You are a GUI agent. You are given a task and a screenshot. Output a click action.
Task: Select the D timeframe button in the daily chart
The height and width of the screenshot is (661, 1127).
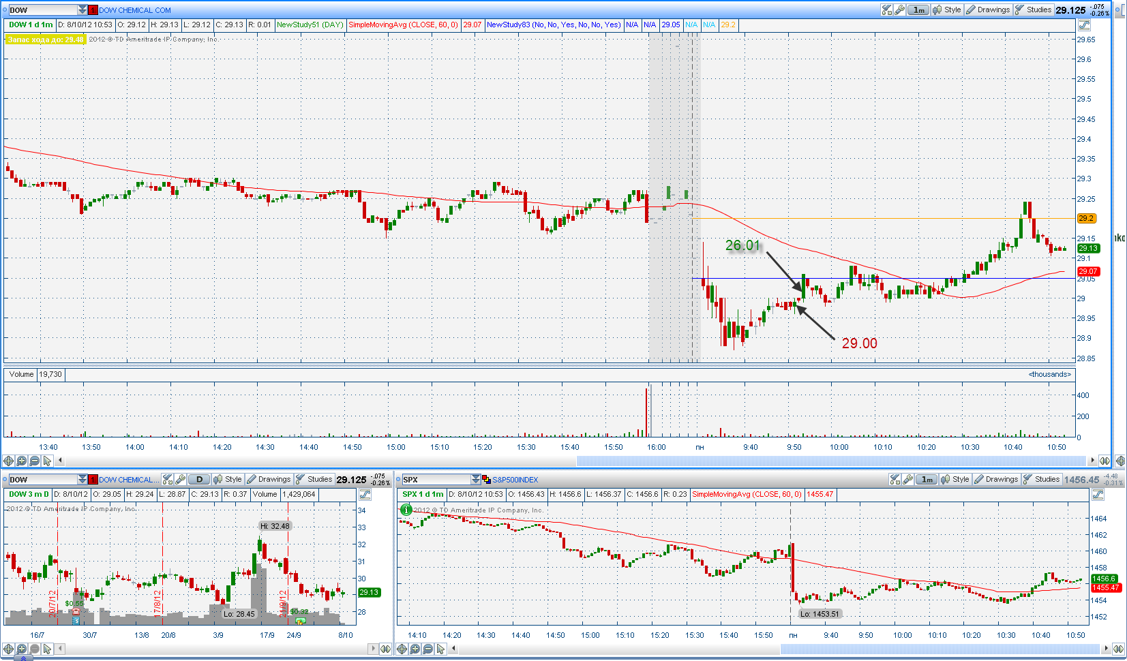pyautogui.click(x=199, y=479)
